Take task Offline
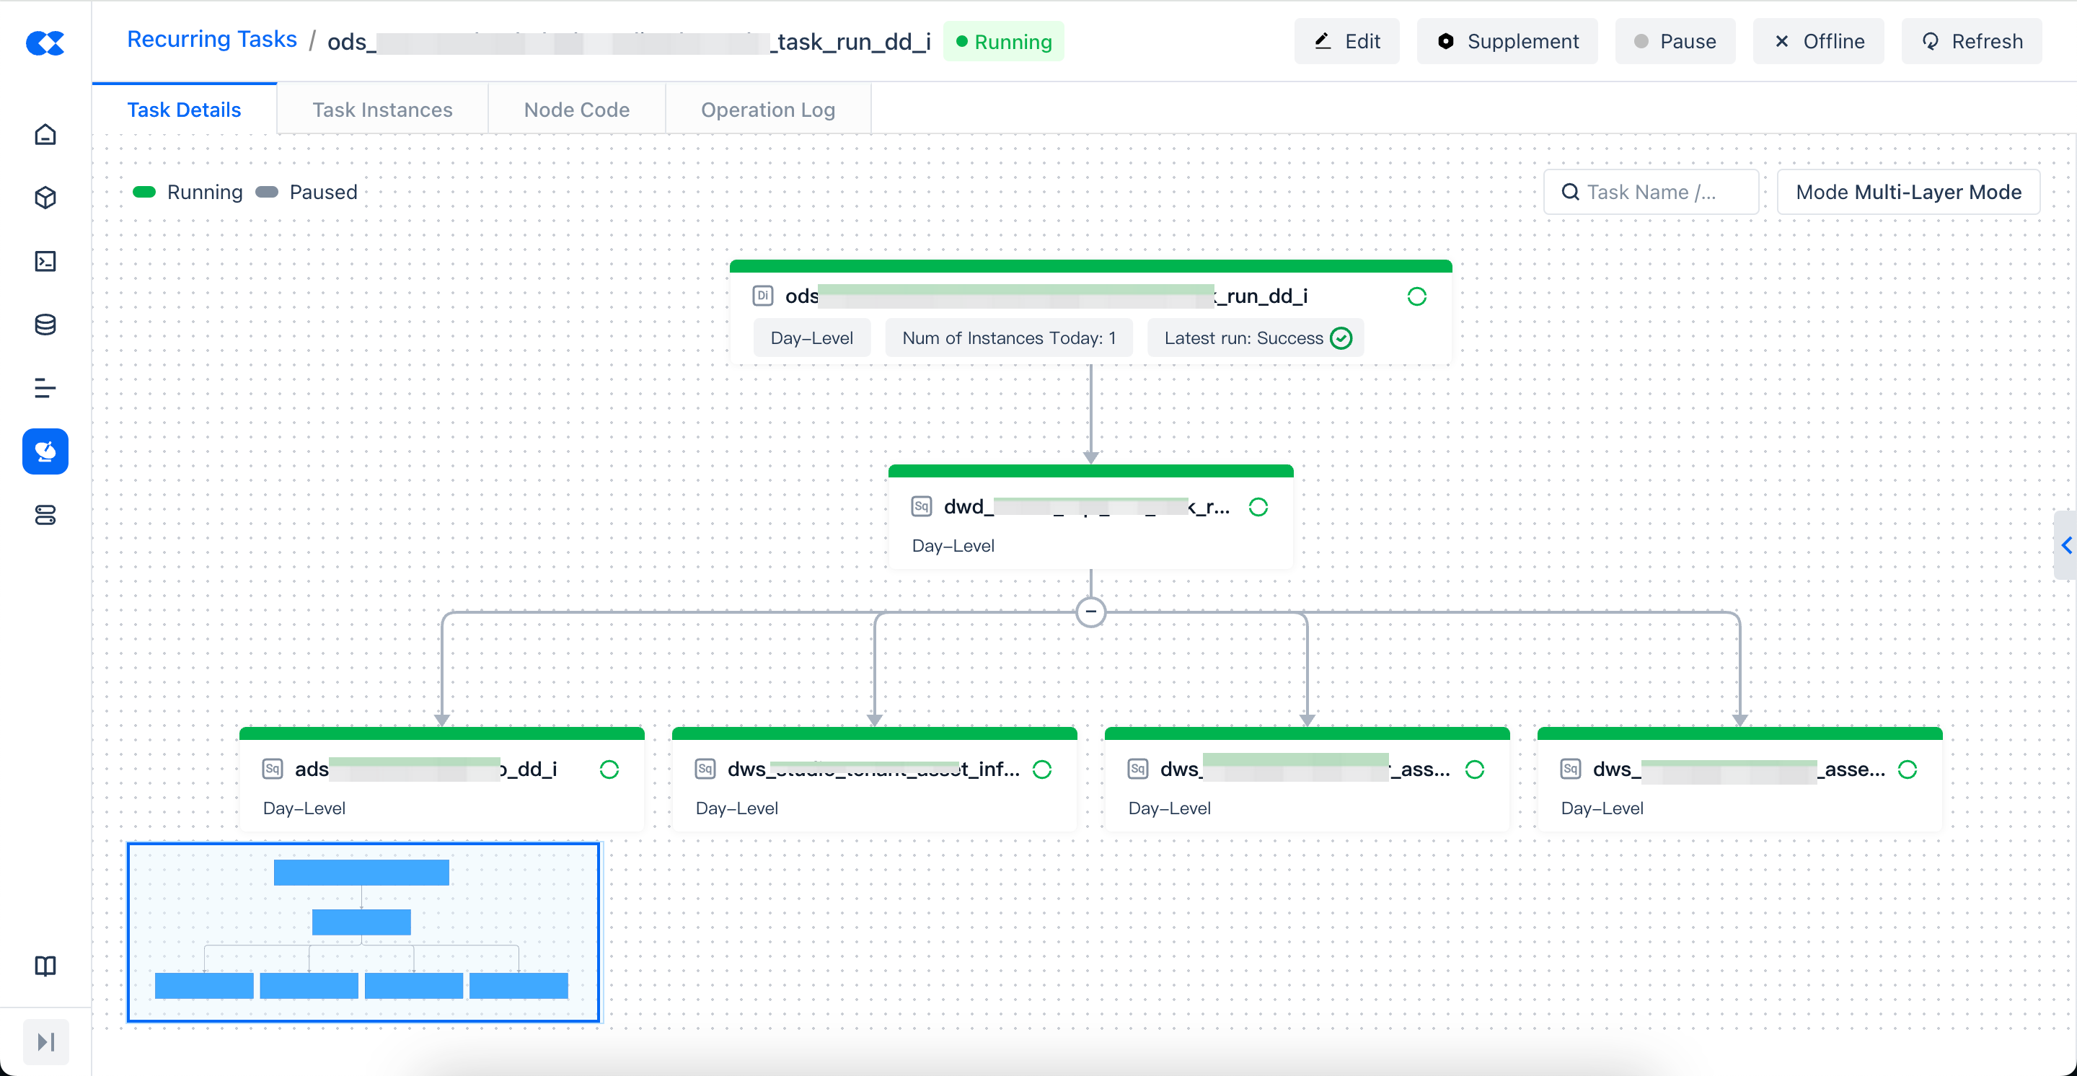Screen dimensions: 2077x1076 (1818, 41)
